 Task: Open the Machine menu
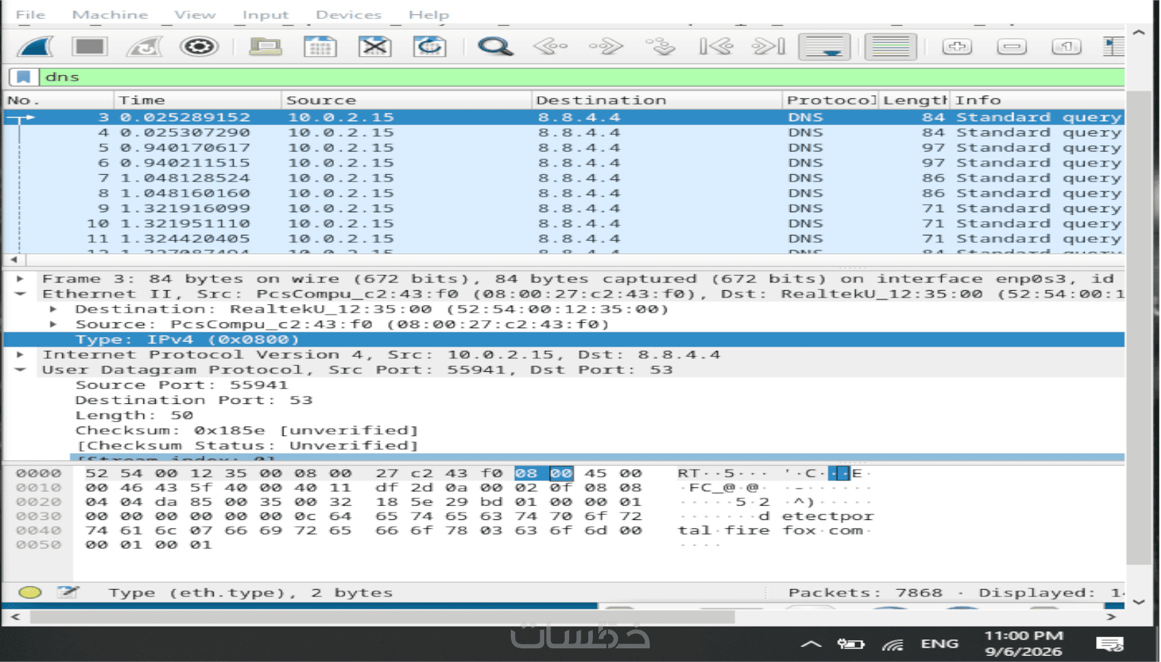pos(110,14)
